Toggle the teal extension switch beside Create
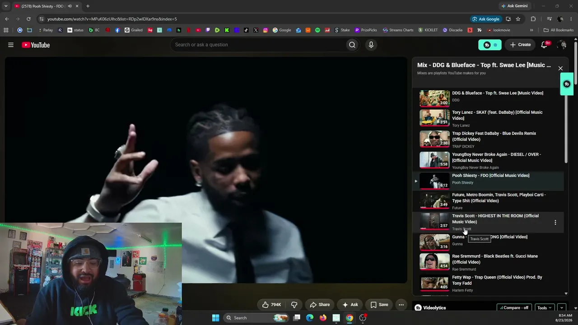Screen dimensions: 578x325 pos(490,45)
